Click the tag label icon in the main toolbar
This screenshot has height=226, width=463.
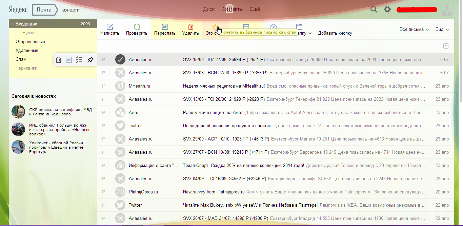274,26
